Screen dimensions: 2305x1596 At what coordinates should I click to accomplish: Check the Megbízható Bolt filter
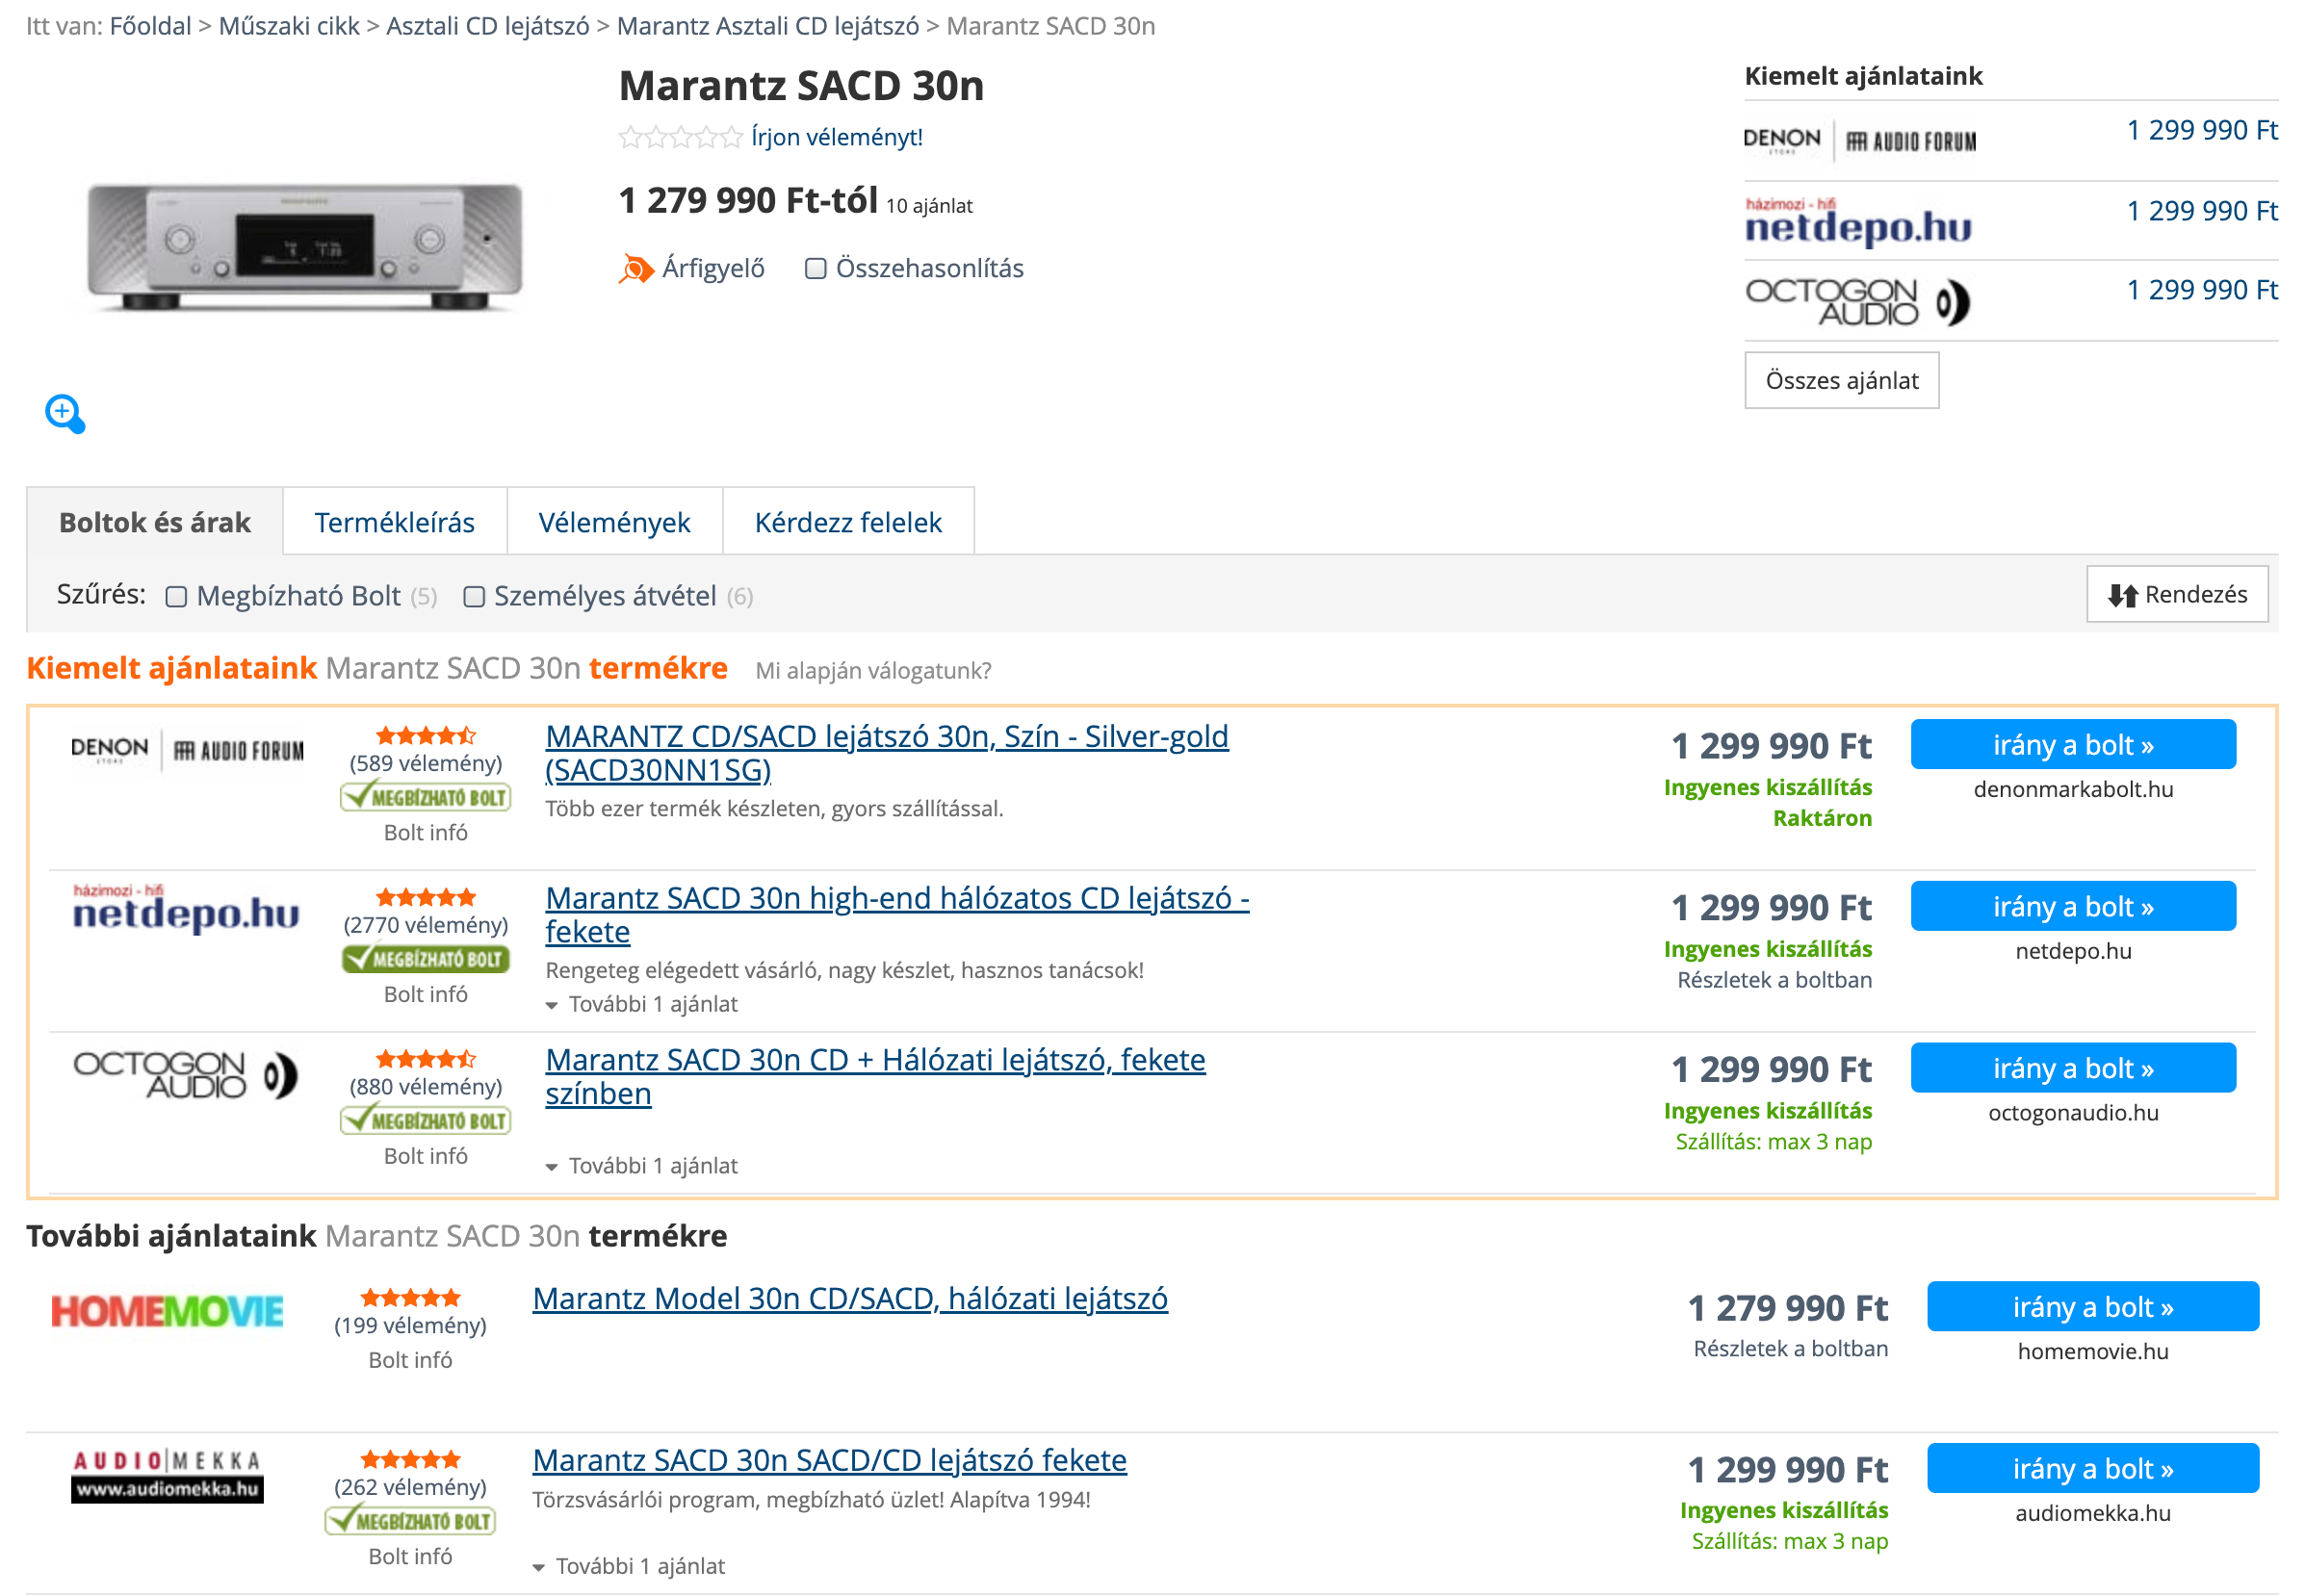176,597
